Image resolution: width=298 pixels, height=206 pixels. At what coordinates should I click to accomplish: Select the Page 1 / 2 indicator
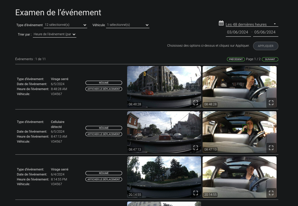pyautogui.click(x=253, y=59)
